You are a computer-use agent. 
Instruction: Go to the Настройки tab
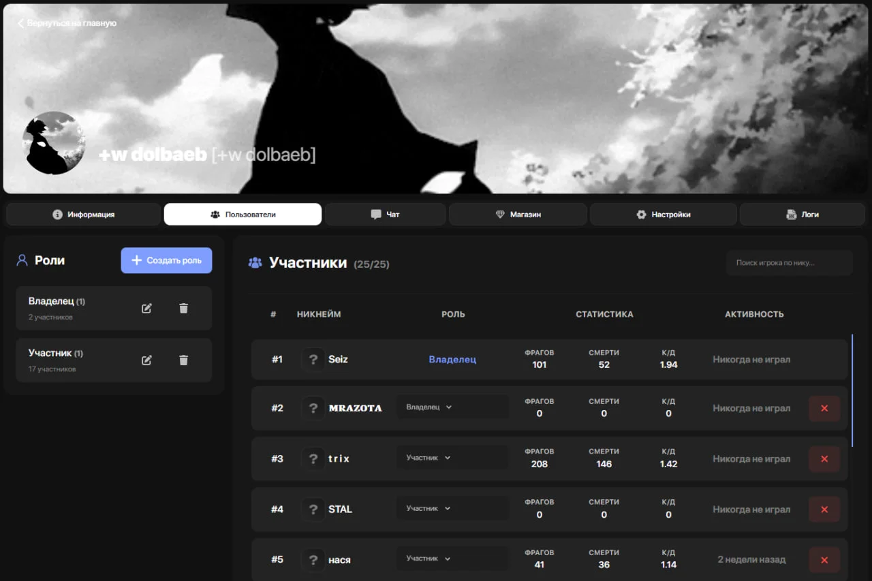pos(664,215)
